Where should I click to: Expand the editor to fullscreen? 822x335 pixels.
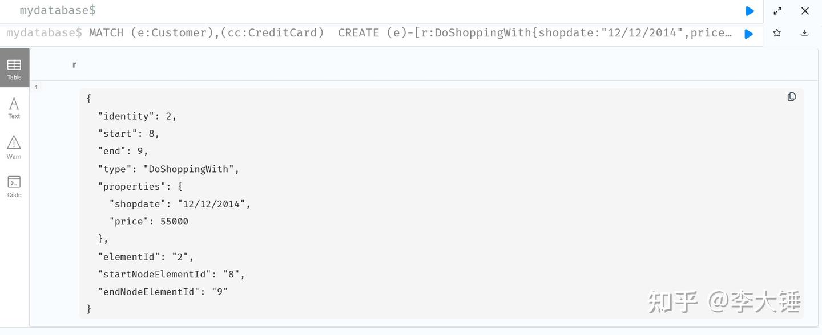point(777,11)
